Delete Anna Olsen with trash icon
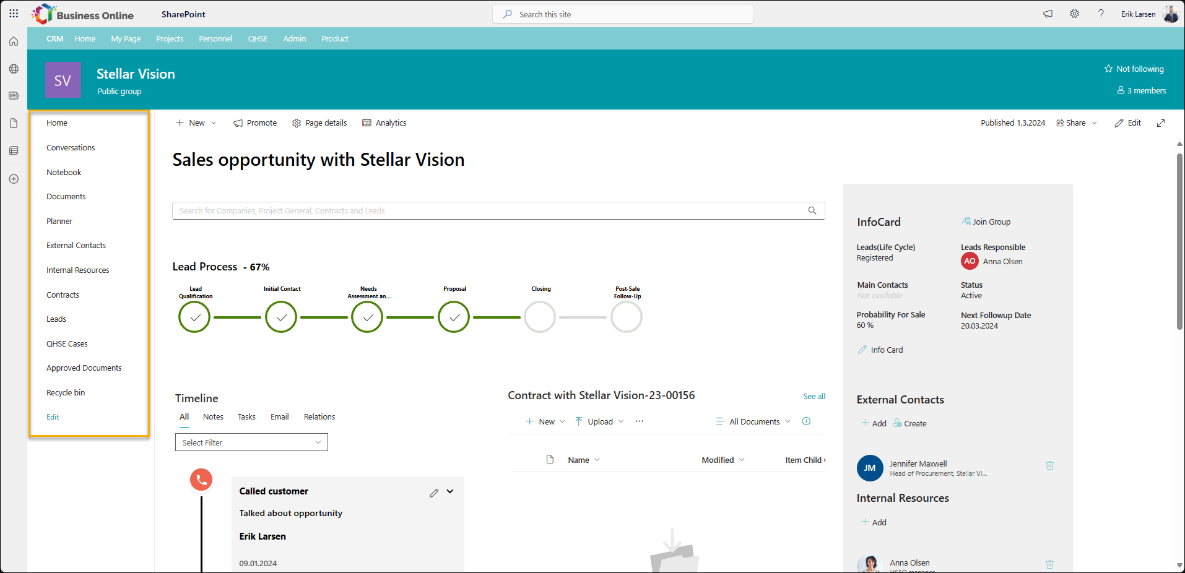Viewport: 1185px width, 573px height. [1050, 564]
